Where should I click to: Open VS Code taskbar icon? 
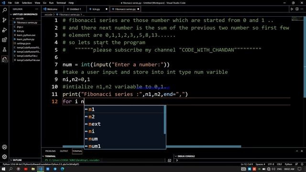pyautogui.click(x=40, y=169)
